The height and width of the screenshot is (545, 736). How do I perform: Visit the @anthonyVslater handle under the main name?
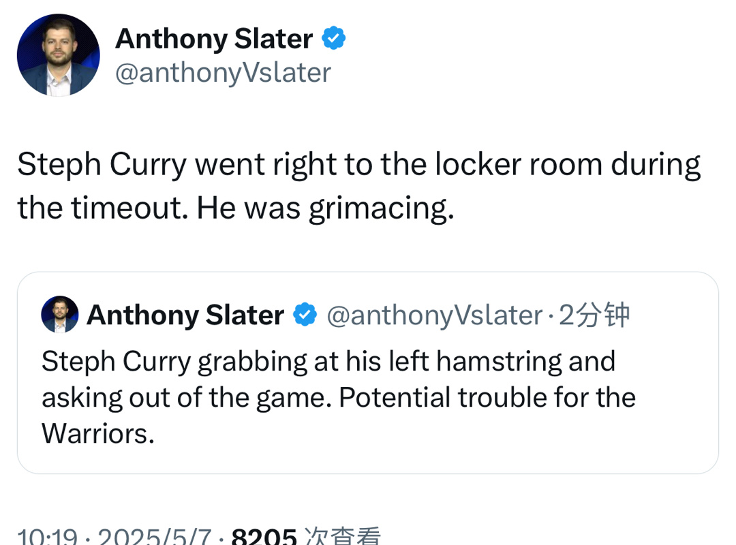(223, 73)
